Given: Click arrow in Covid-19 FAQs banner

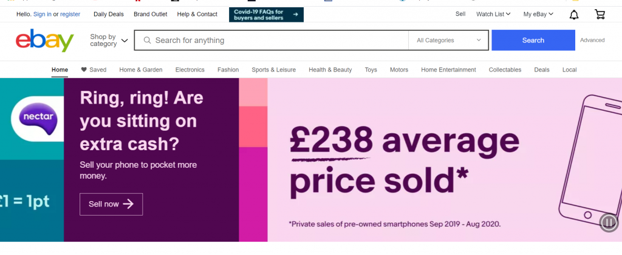Looking at the screenshot, I should tap(296, 15).
